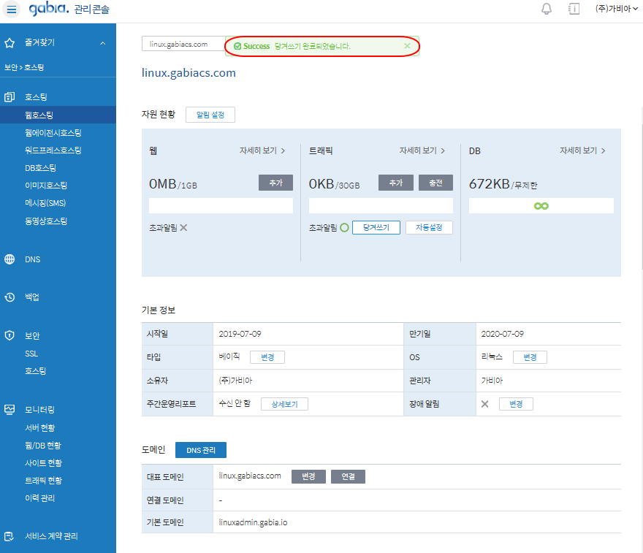Select 호스팅 under 보안 section
The width and height of the screenshot is (643, 553).
point(35,371)
